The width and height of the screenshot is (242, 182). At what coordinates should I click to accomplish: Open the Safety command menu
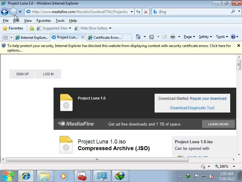coord(205,37)
